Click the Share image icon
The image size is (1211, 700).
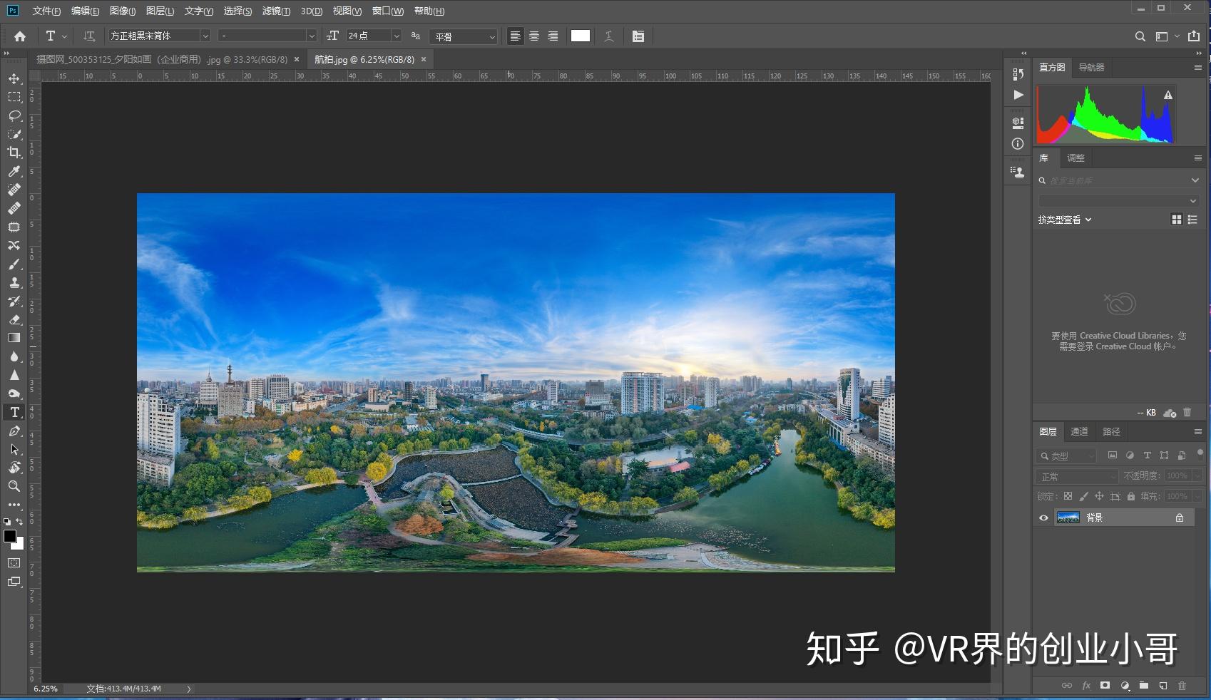(1194, 36)
